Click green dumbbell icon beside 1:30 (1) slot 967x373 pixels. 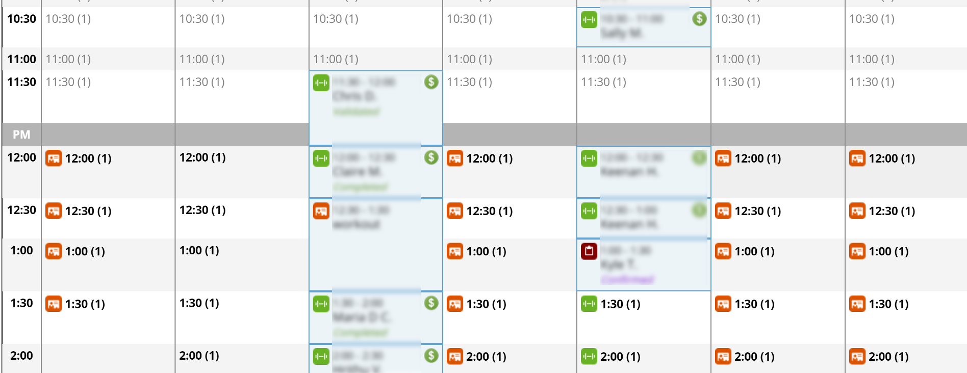[x=589, y=304]
